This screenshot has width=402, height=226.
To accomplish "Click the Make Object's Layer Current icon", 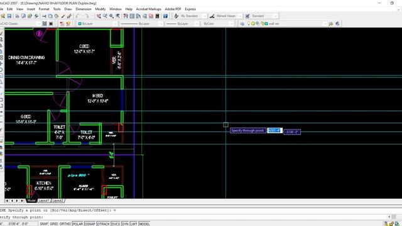I will point(331,24).
